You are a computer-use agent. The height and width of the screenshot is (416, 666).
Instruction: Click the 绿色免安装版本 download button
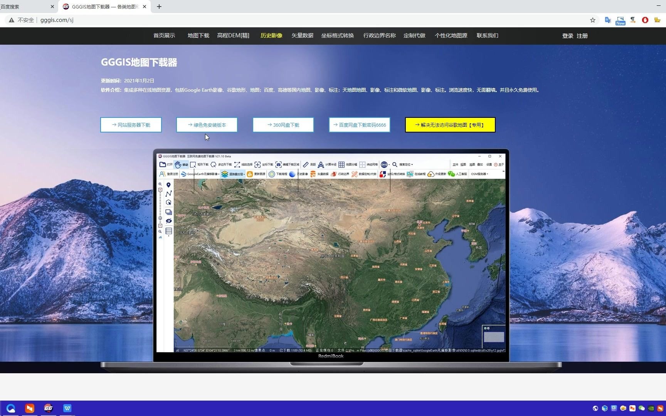[x=207, y=125]
